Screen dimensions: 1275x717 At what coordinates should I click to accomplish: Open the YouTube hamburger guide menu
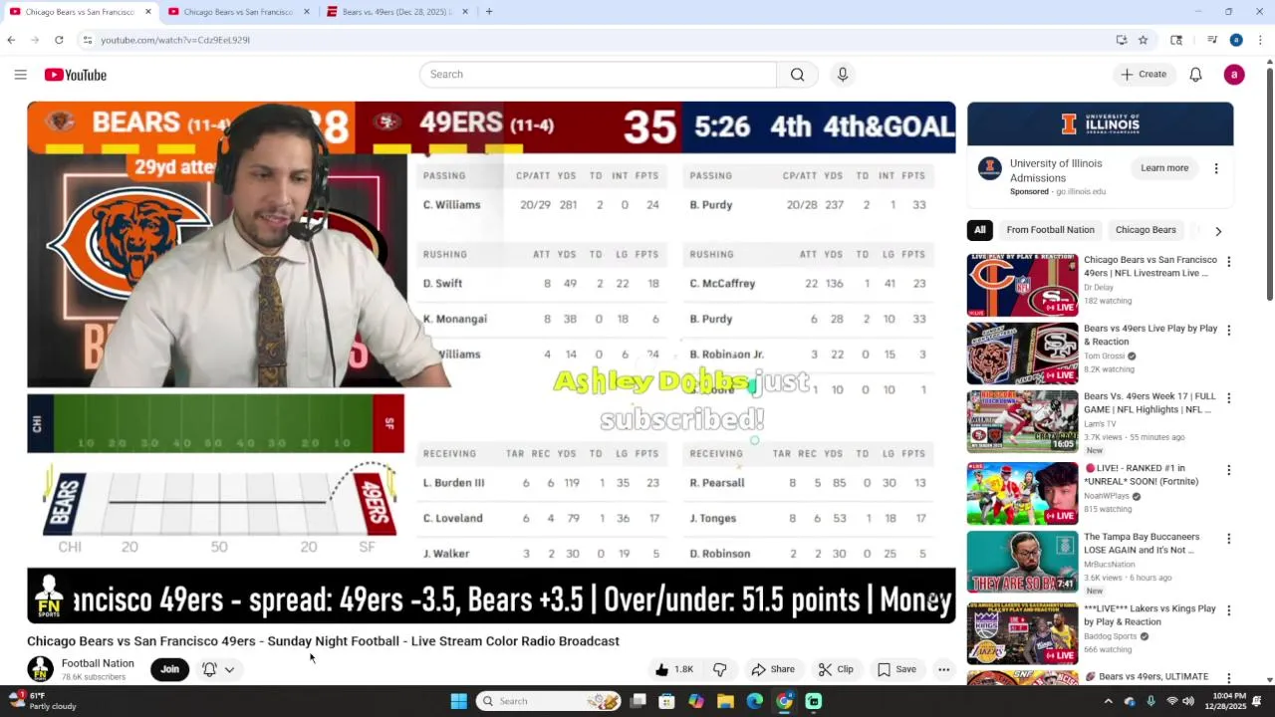pos(20,75)
